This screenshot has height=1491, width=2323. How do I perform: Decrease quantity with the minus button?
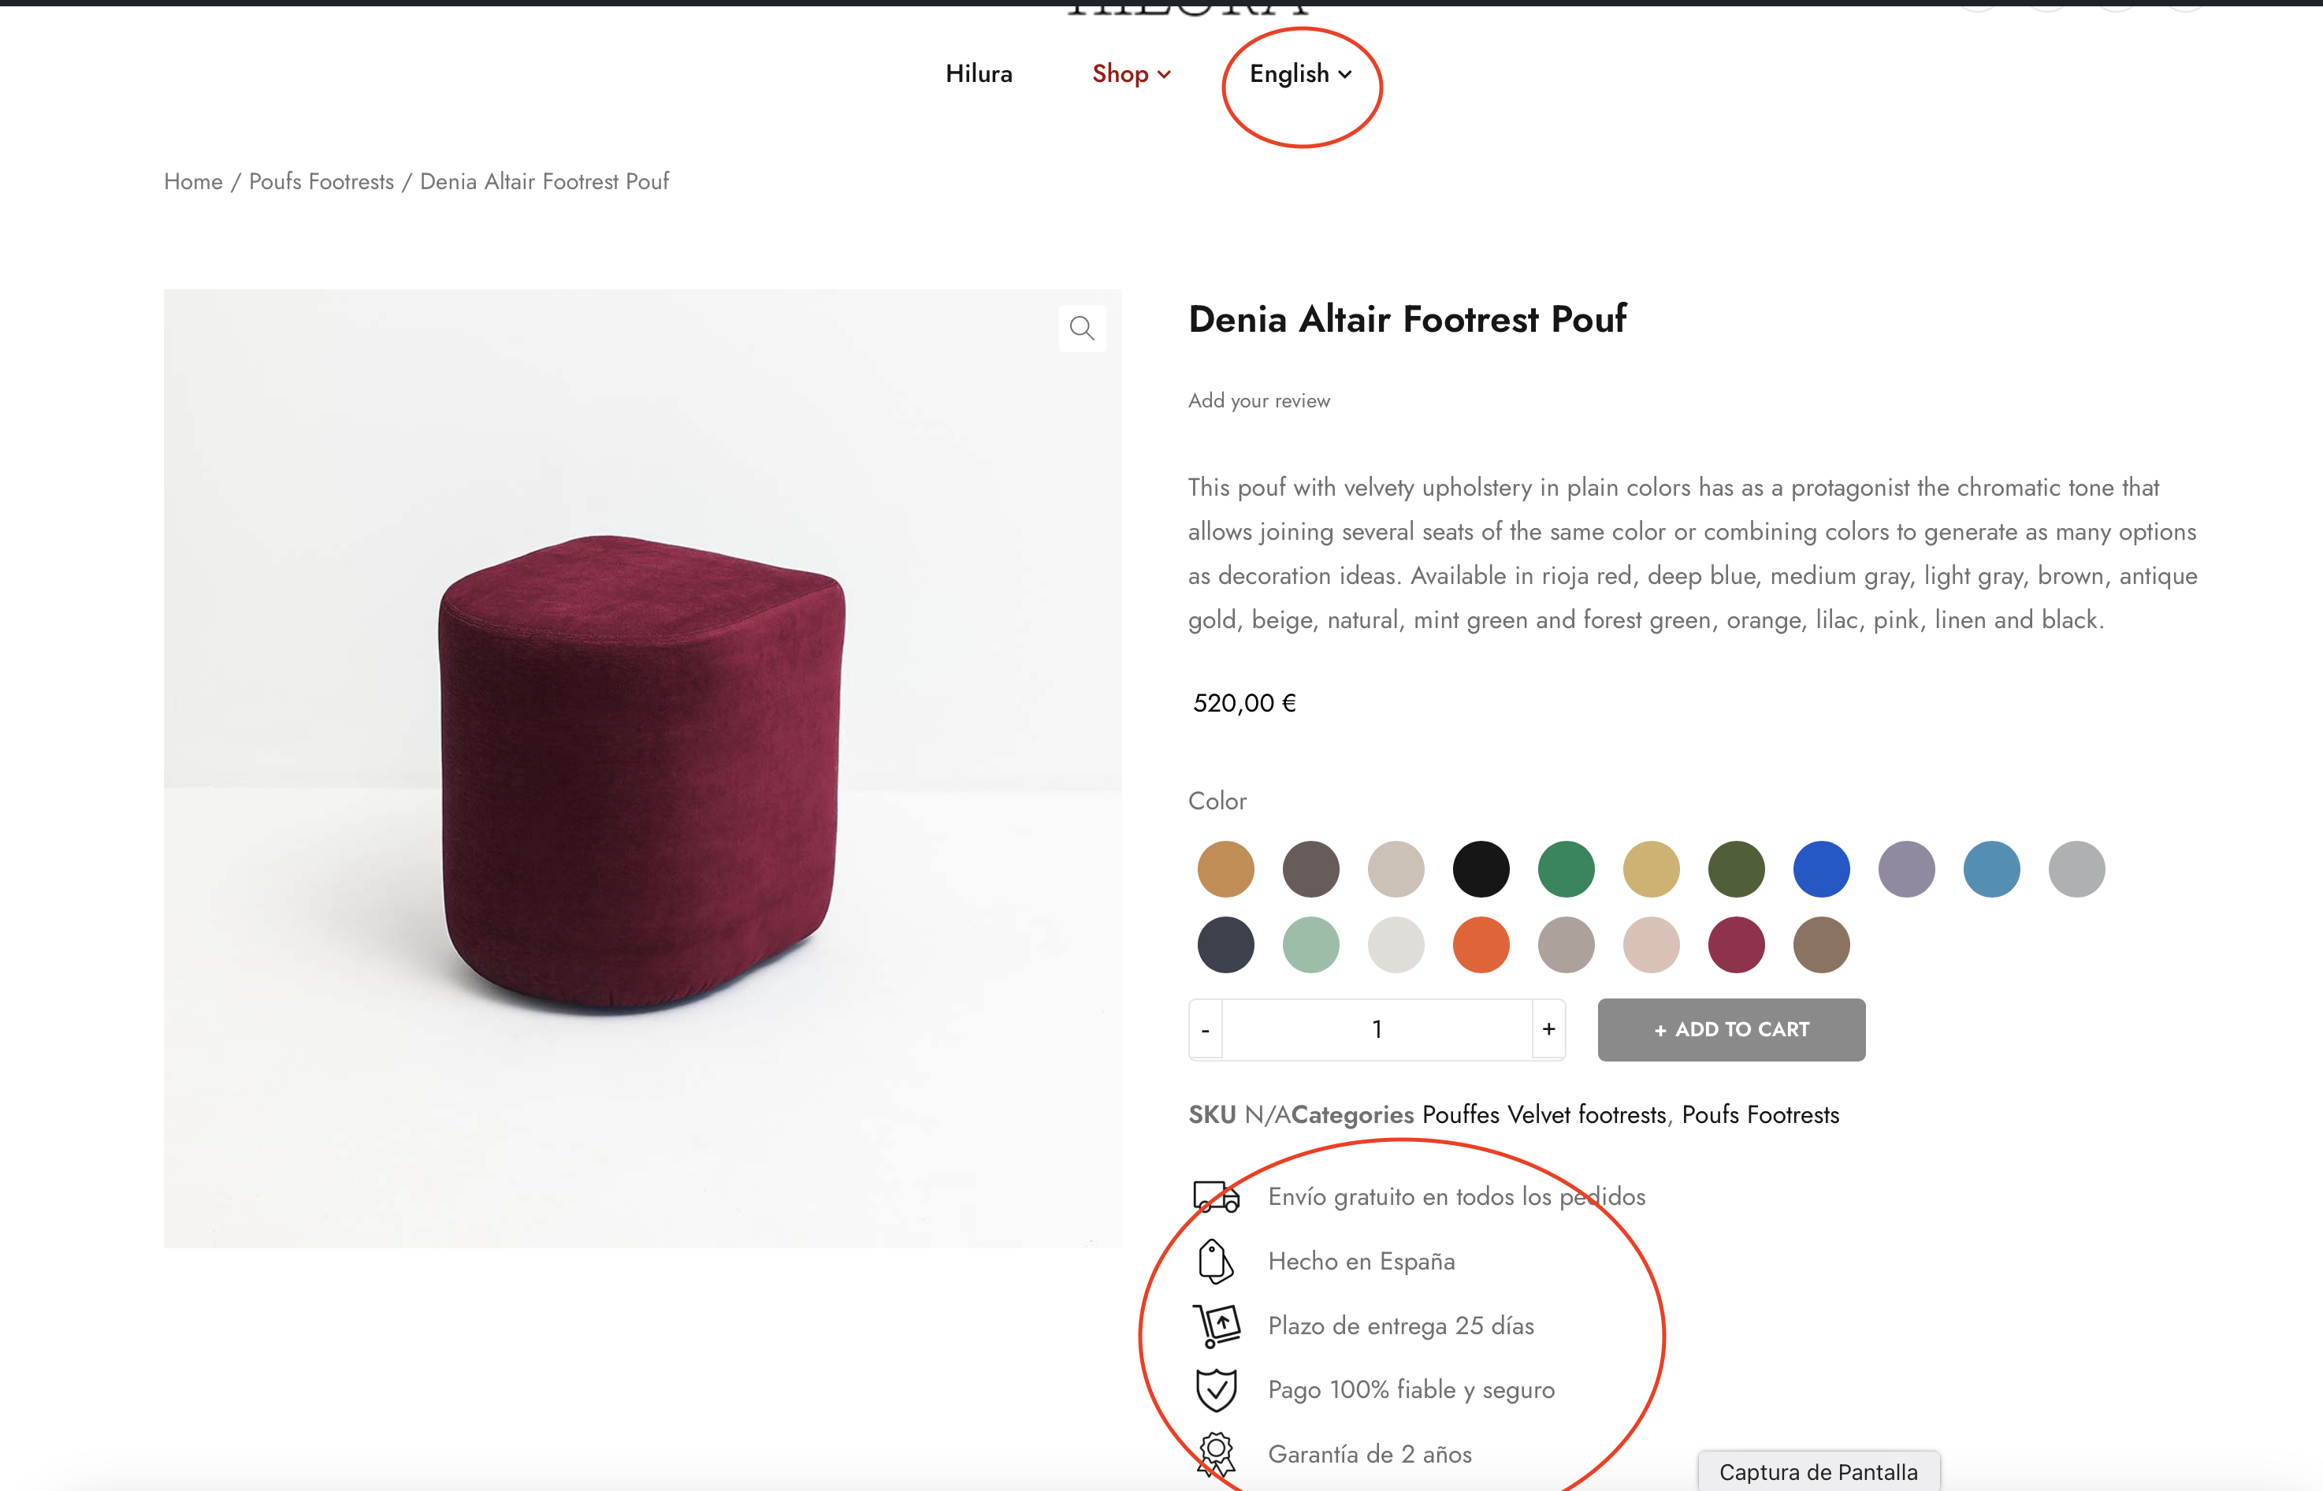[x=1205, y=1030]
